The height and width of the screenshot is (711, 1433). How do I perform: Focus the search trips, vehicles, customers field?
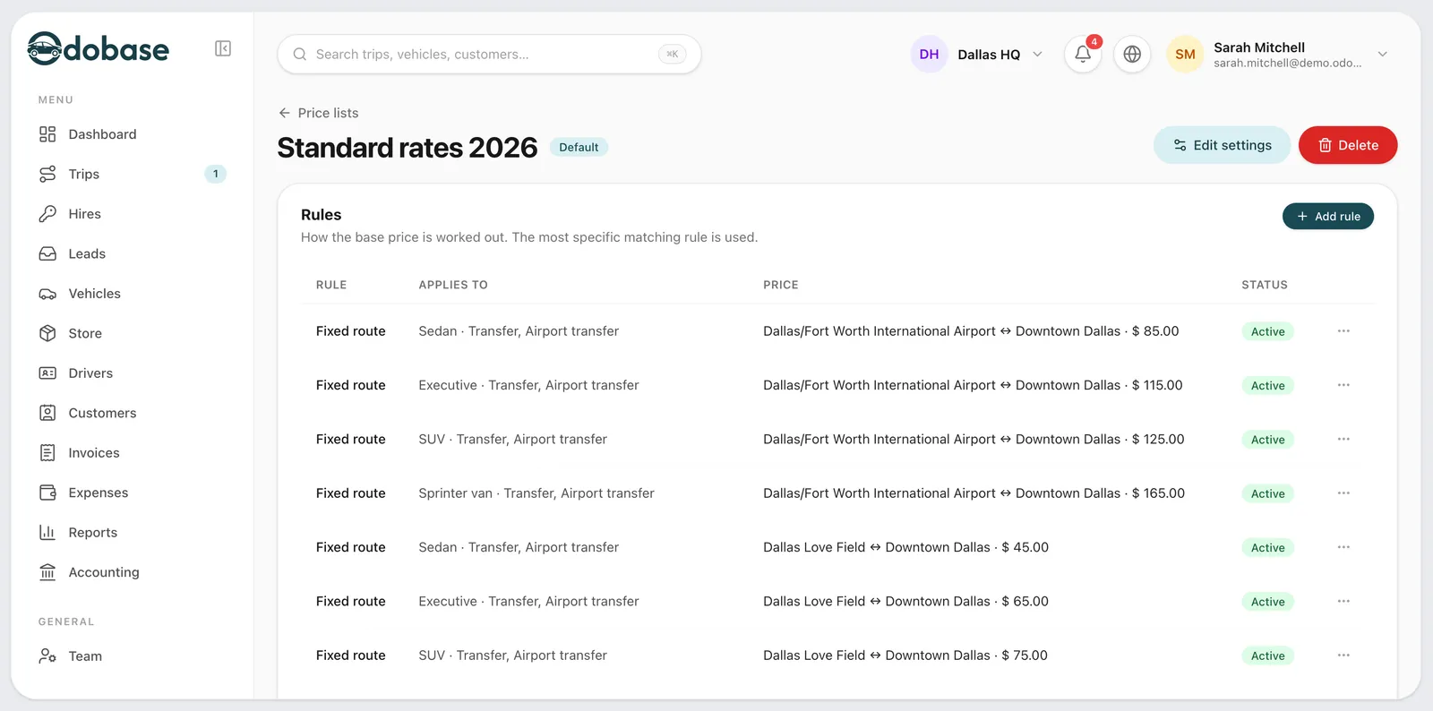tap(489, 54)
